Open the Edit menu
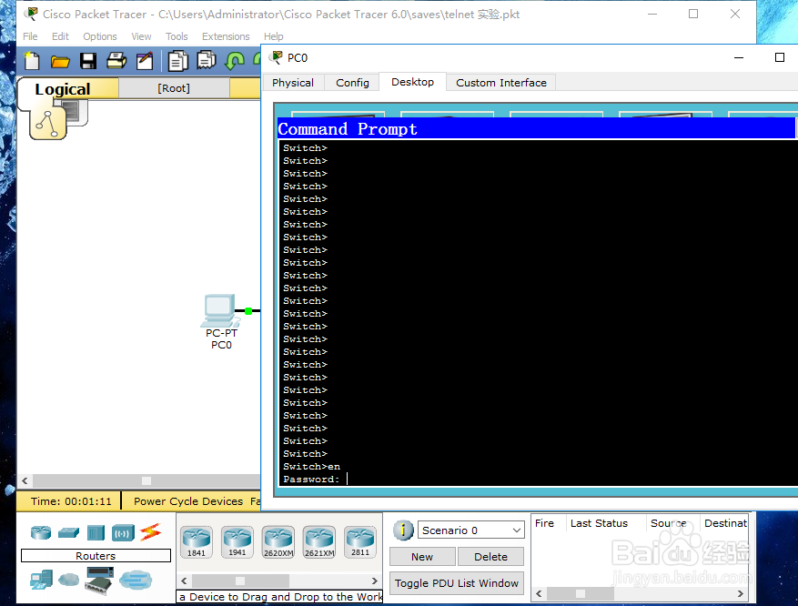This screenshot has width=798, height=606. 60,36
